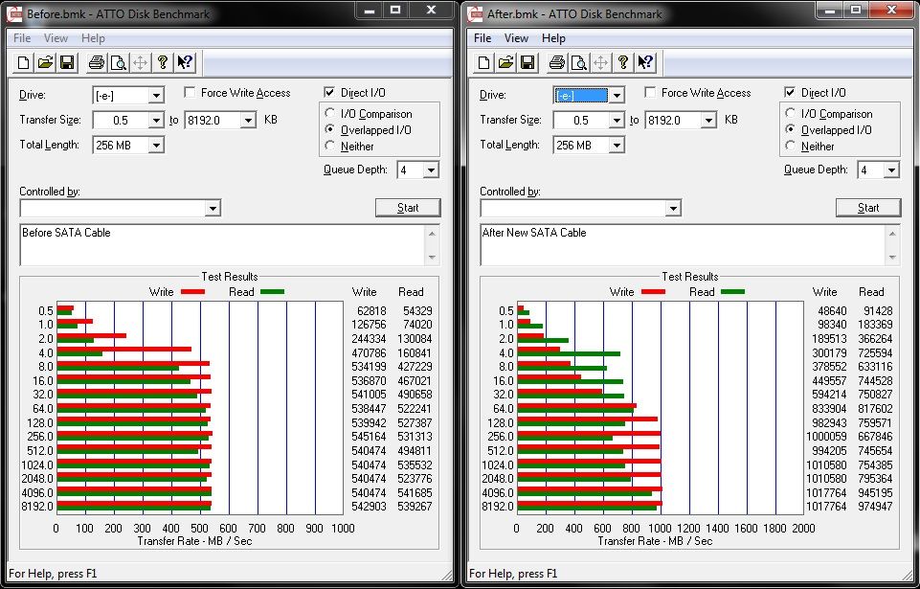Toggle Direct I/O checkbox in Before.bmk window
This screenshot has height=589, width=920.
(x=329, y=92)
